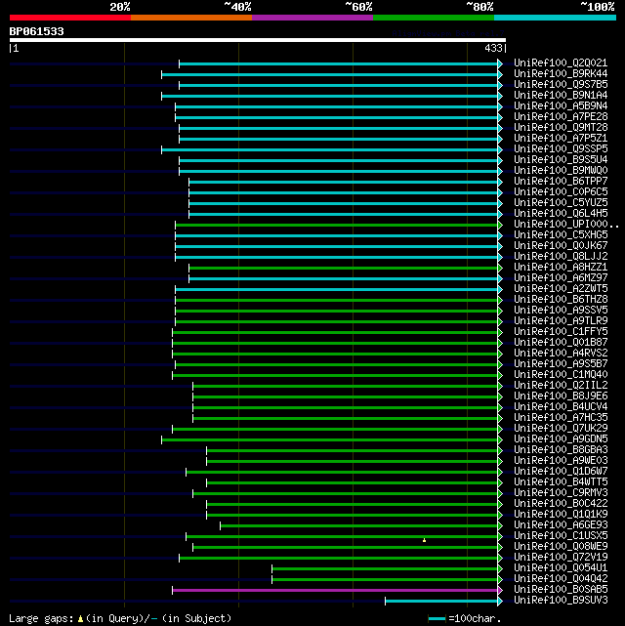Open the UniRef100_B9RK44 hit label

point(561,74)
